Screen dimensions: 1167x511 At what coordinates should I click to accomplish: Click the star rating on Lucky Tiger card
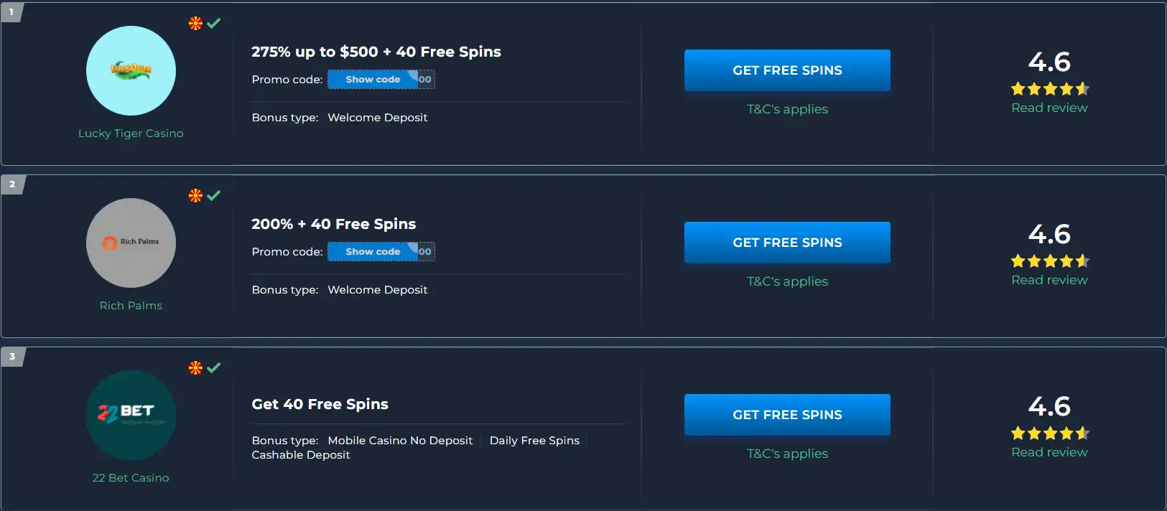pyautogui.click(x=1049, y=89)
